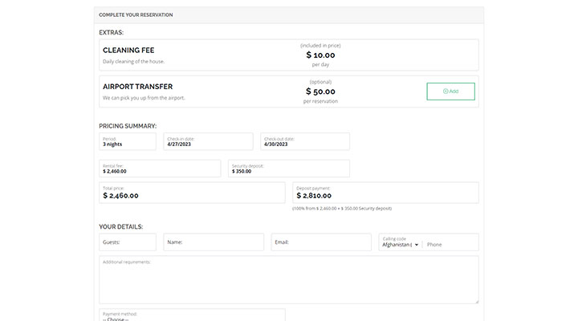The image size is (578, 321).
Task: Click the Security deposit $ 350.00 field
Action: point(289,169)
